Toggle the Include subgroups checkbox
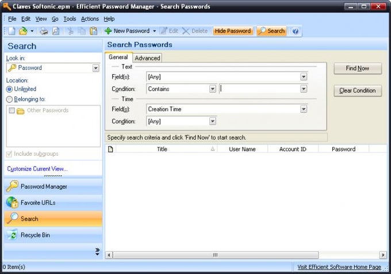391x274 pixels. [x=9, y=154]
